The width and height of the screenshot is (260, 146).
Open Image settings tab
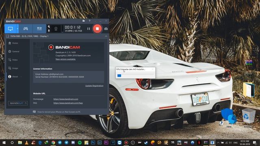point(13,68)
